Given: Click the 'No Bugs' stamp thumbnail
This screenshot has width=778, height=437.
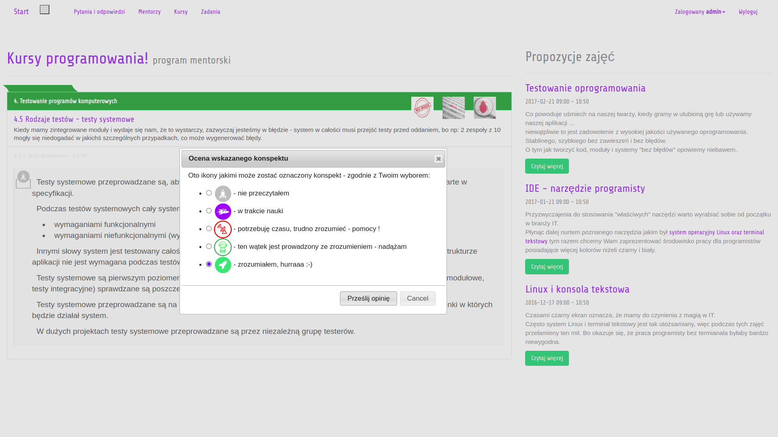Looking at the screenshot, I should [422, 108].
